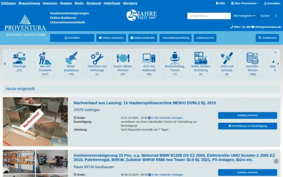Click the Unternehmensverkäufe header text
This screenshot has width=283, height=177.
click(67, 22)
